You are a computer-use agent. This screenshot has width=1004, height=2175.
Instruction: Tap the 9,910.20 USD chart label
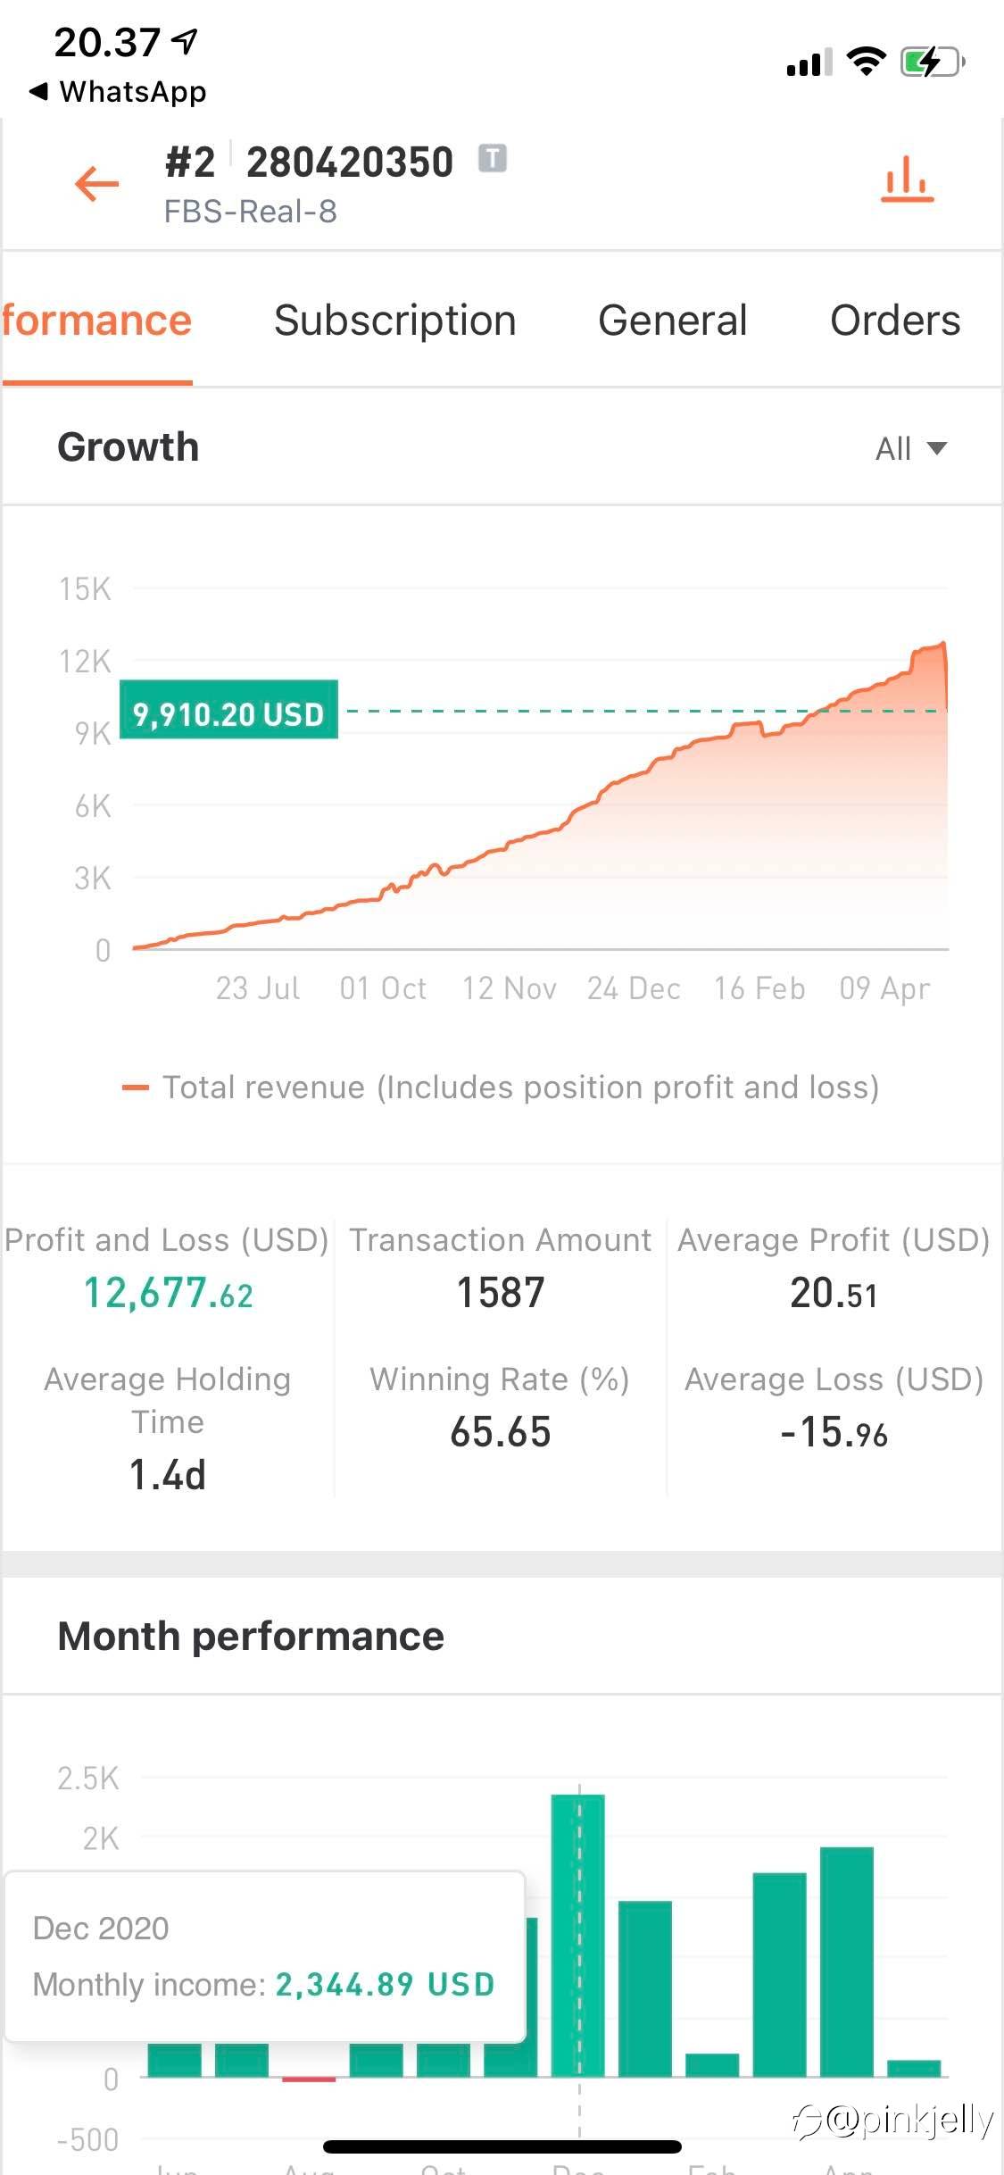pos(228,712)
